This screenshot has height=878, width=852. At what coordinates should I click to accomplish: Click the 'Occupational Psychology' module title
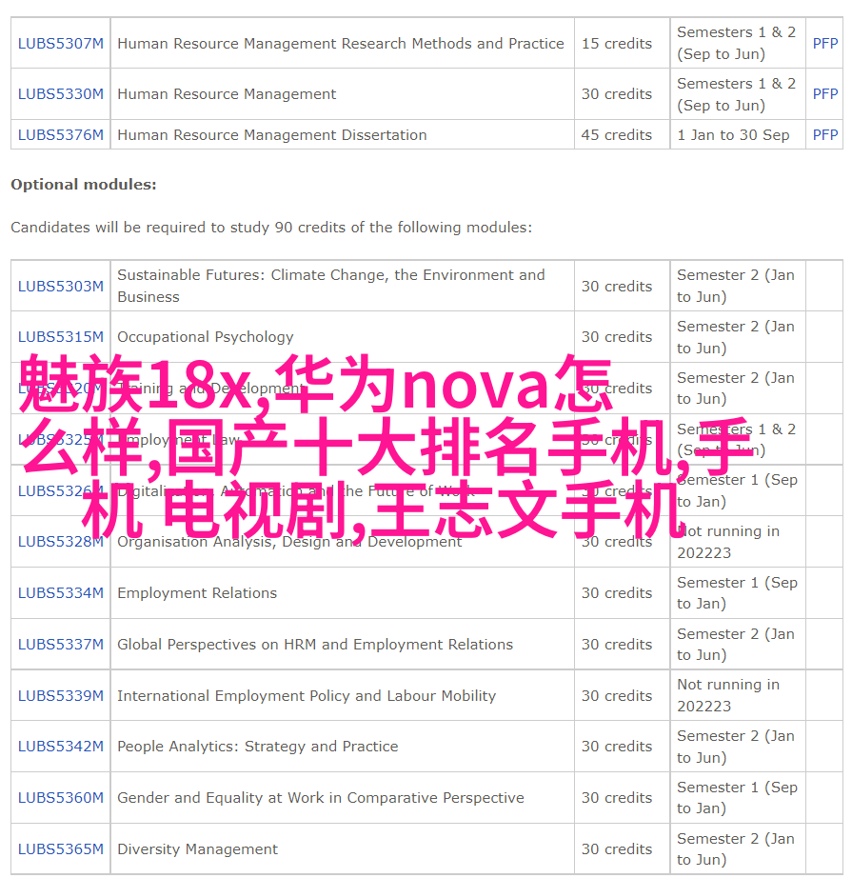tap(206, 336)
